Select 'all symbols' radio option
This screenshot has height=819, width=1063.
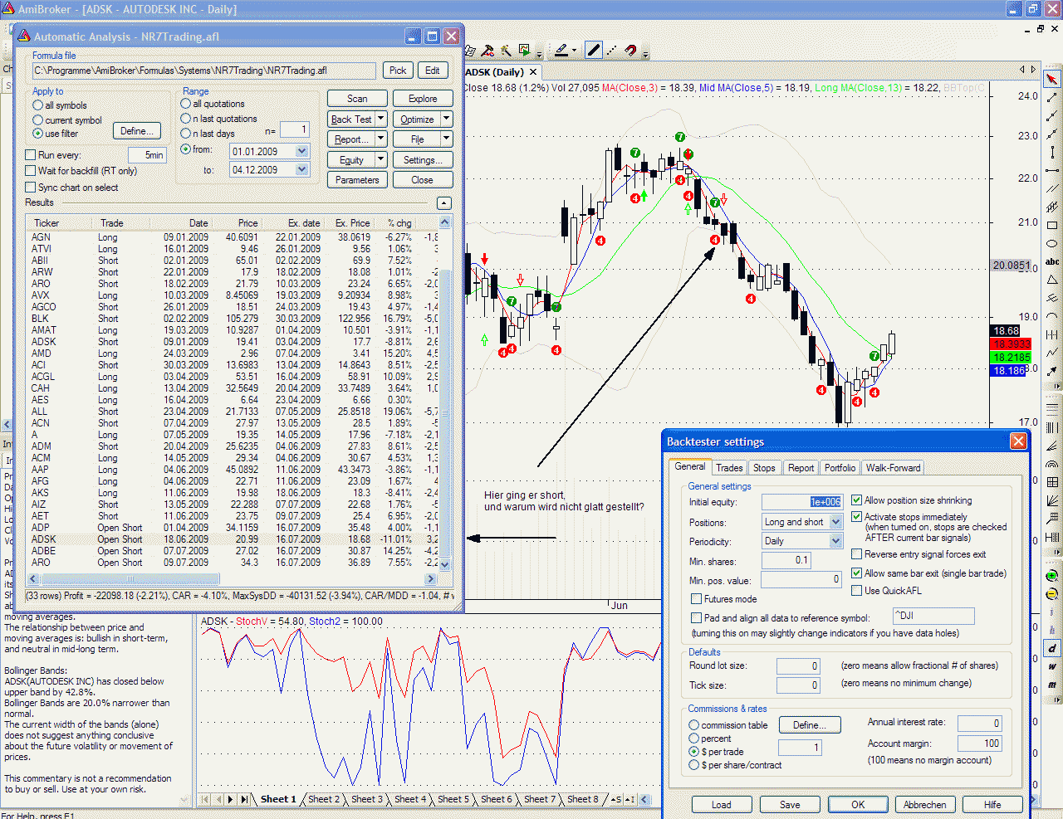tap(38, 105)
